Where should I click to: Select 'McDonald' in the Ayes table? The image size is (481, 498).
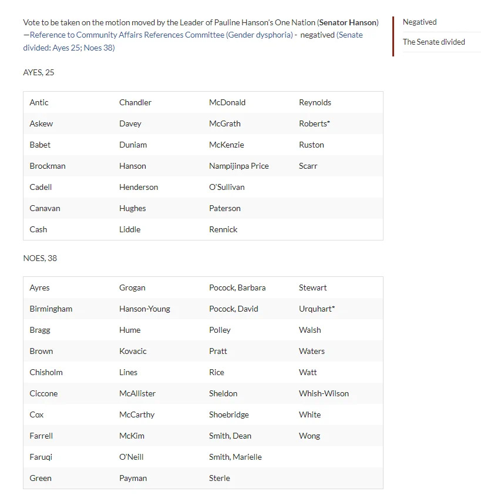coord(227,102)
